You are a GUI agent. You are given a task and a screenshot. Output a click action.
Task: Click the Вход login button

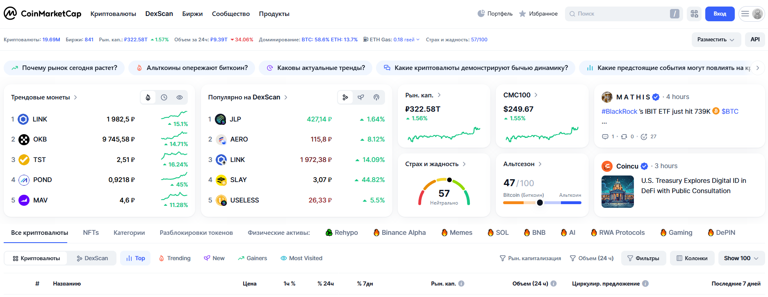coord(720,13)
